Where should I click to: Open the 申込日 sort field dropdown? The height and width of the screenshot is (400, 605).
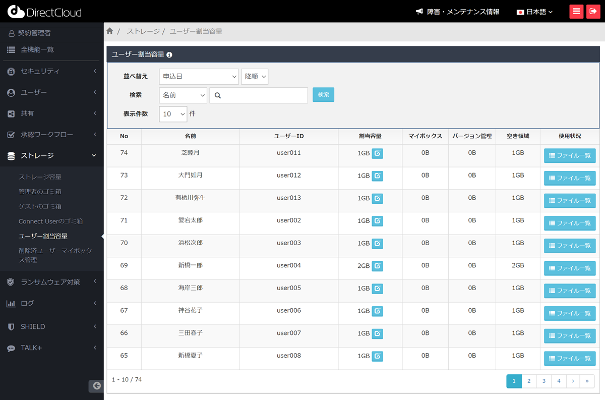[x=199, y=77]
